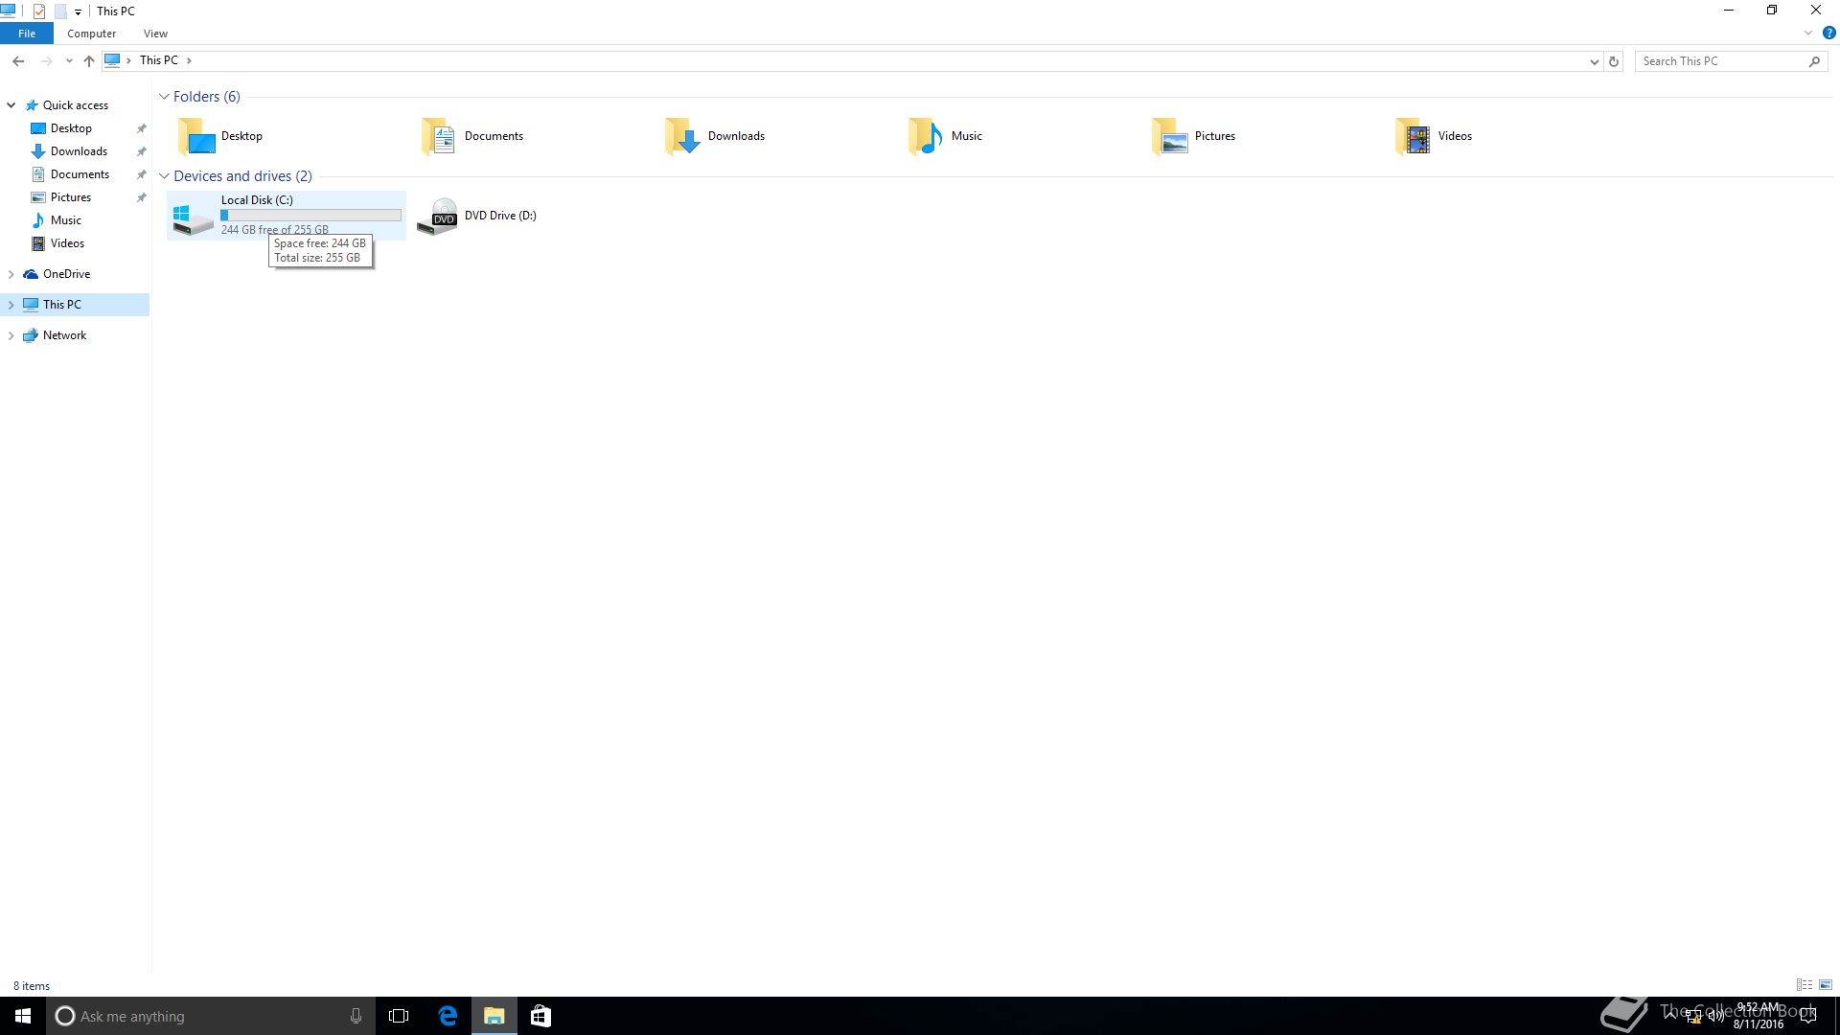The image size is (1840, 1035).
Task: Open the Windows Store from taskbar
Action: pyautogui.click(x=540, y=1016)
